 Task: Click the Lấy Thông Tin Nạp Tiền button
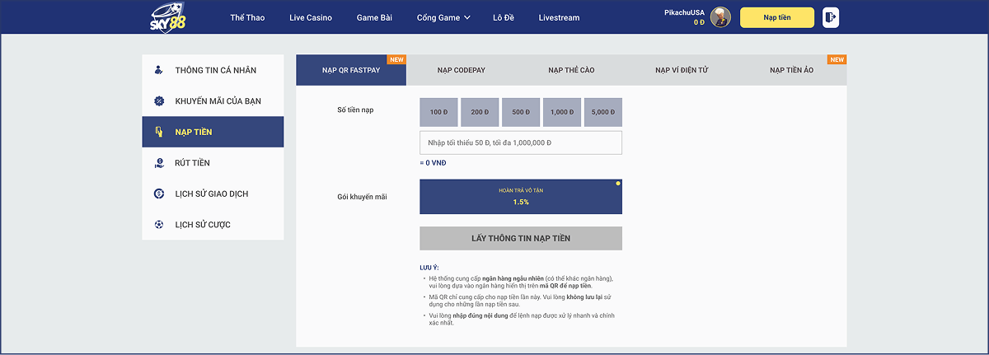click(x=520, y=238)
